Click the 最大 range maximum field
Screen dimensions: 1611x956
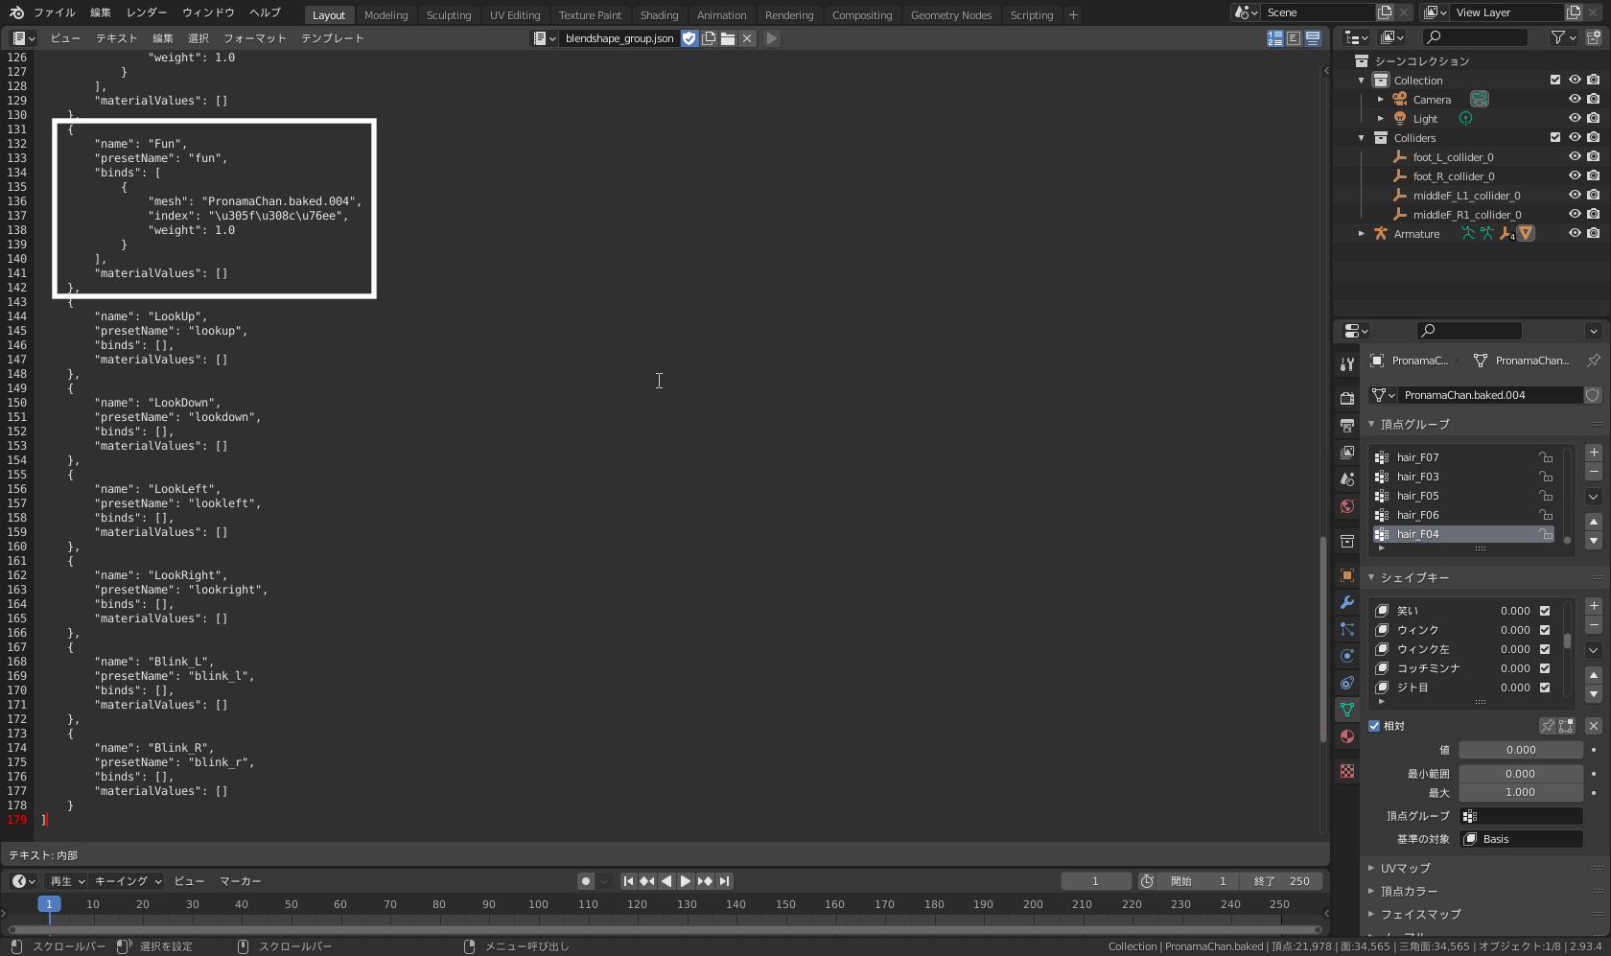click(x=1521, y=793)
